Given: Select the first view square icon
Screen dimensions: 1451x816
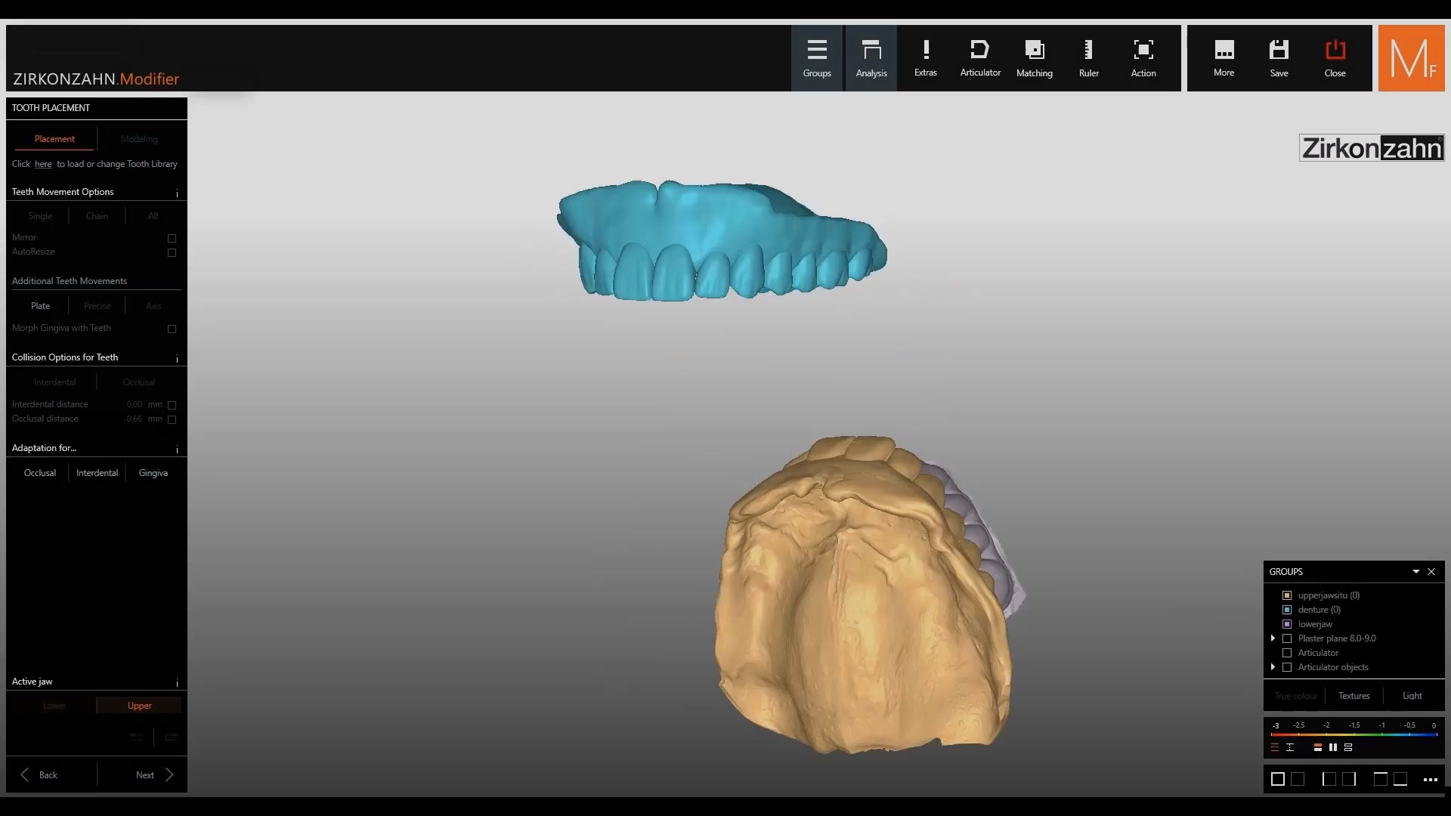Looking at the screenshot, I should [1278, 779].
